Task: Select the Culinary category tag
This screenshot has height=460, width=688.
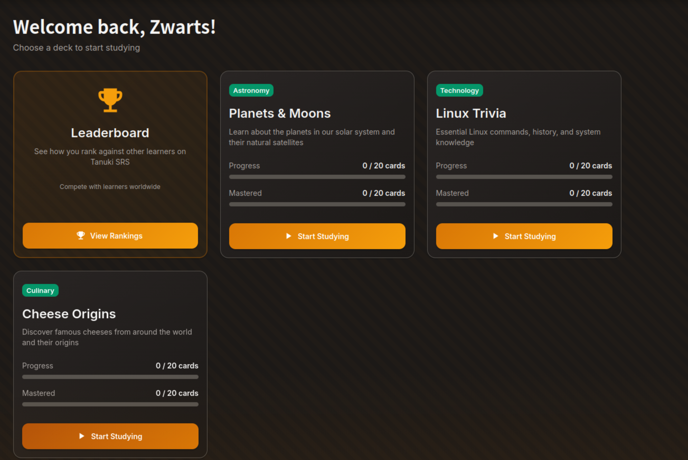Action: 40,290
